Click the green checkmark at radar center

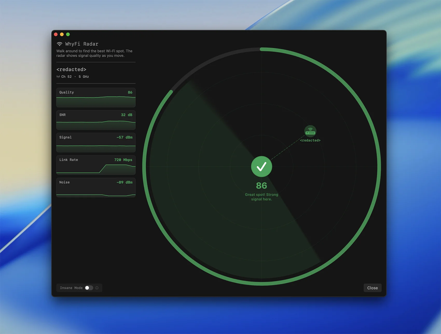click(261, 167)
